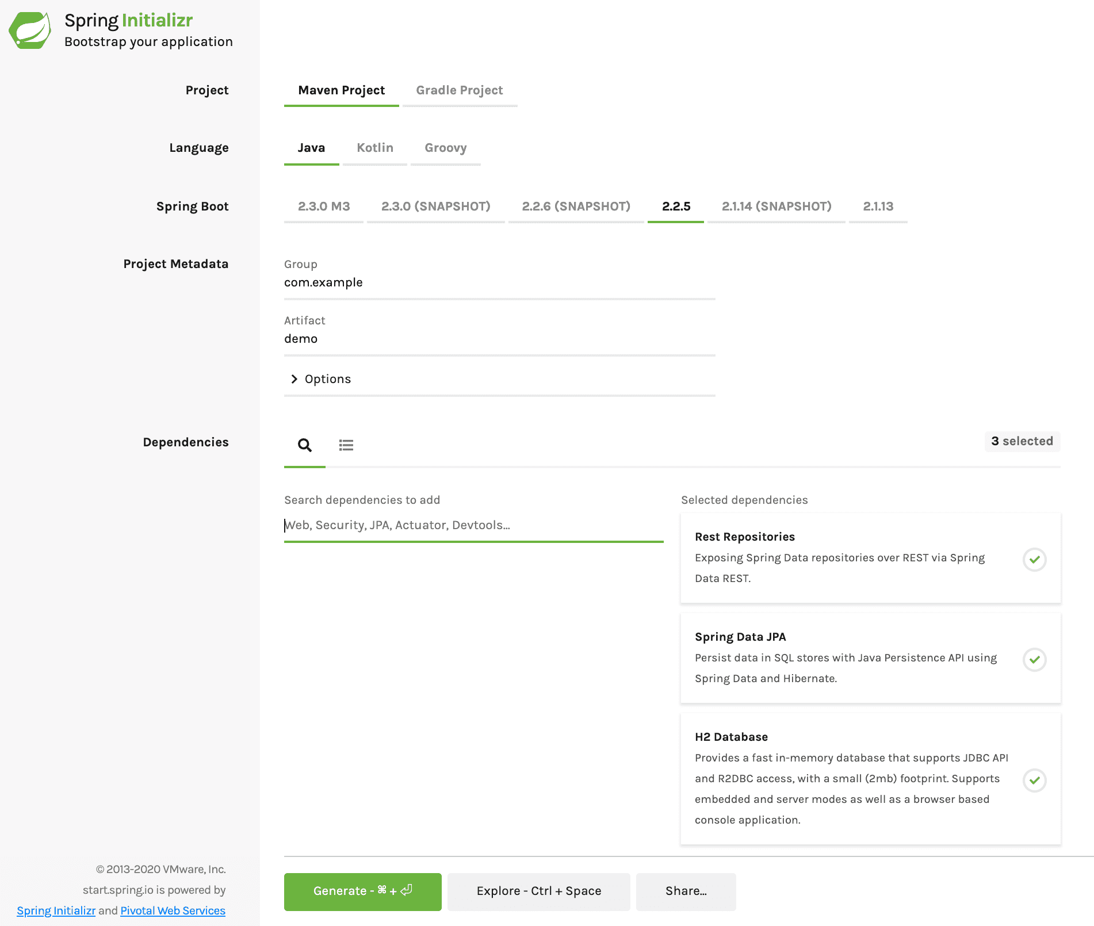Click the Spring leaf logo icon

(30, 30)
